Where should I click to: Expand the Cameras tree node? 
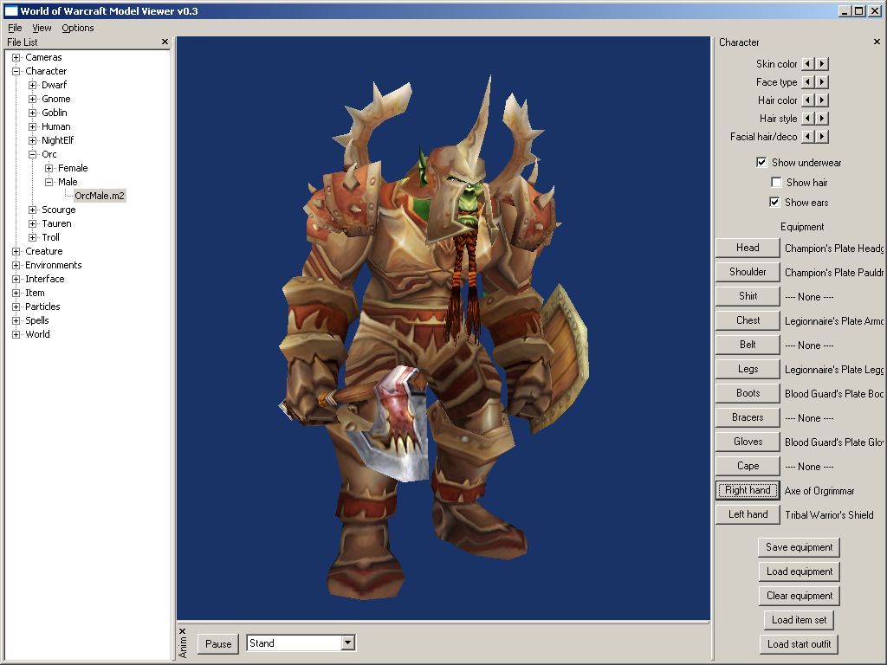tap(16, 57)
